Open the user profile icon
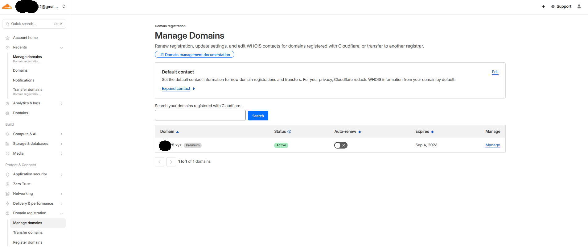 click(x=579, y=6)
